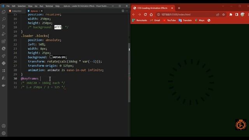Open the Translate bookmark
Image resolution: width=249 pixels, height=140 pixels.
point(185,20)
